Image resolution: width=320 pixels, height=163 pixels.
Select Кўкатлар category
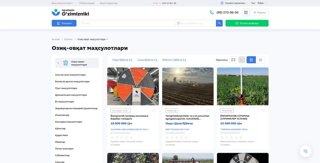pos(60,128)
